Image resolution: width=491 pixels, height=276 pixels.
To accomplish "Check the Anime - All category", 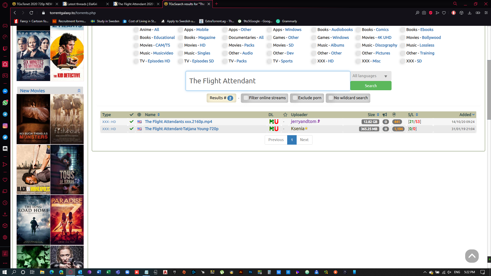I will click(136, 30).
